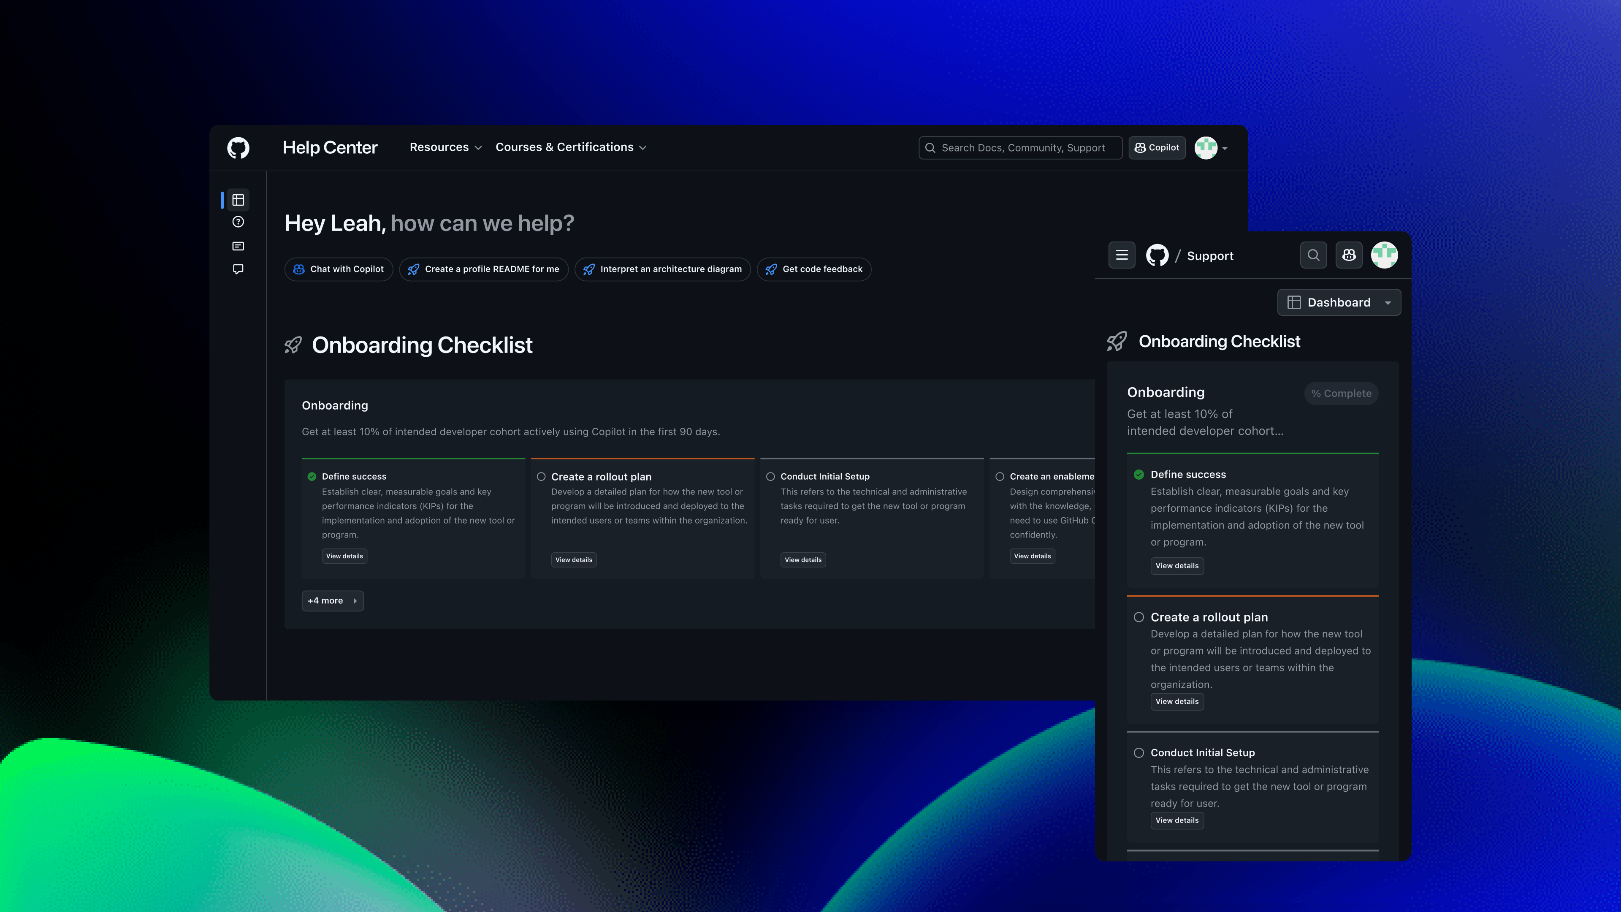Viewport: 1621px width, 912px height.
Task: Expand the +4 more items button
Action: tap(332, 601)
